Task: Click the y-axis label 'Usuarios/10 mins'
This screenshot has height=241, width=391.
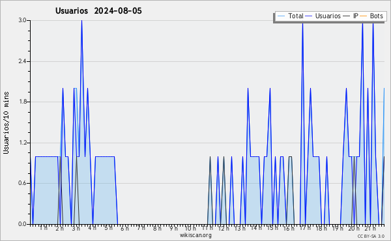Action: coord(6,122)
